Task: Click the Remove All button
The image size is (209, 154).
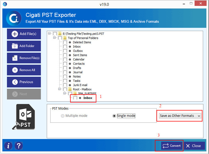Action: click(24, 70)
